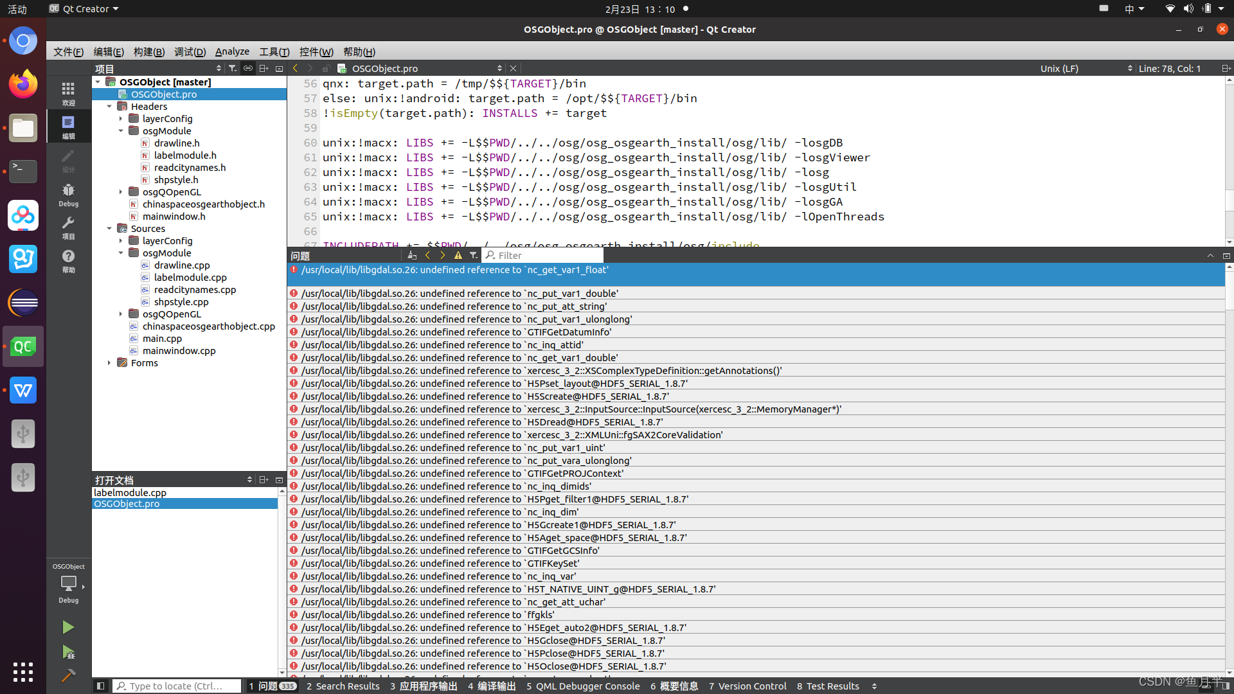Image resolution: width=1234 pixels, height=694 pixels.
Task: Clear the issues list with broom icon
Action: (x=412, y=256)
